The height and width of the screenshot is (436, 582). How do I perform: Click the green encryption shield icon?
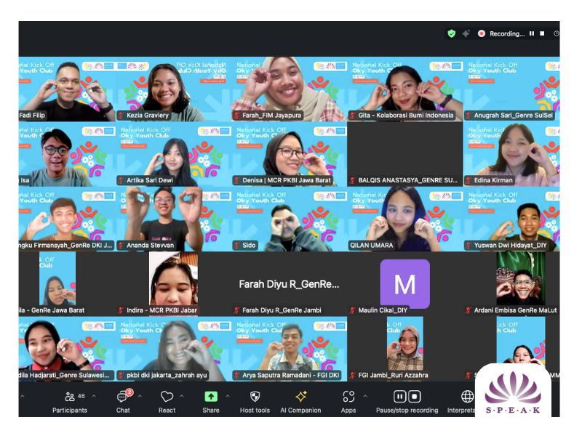tap(452, 33)
